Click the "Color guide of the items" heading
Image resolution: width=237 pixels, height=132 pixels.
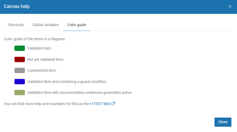pos(35,39)
